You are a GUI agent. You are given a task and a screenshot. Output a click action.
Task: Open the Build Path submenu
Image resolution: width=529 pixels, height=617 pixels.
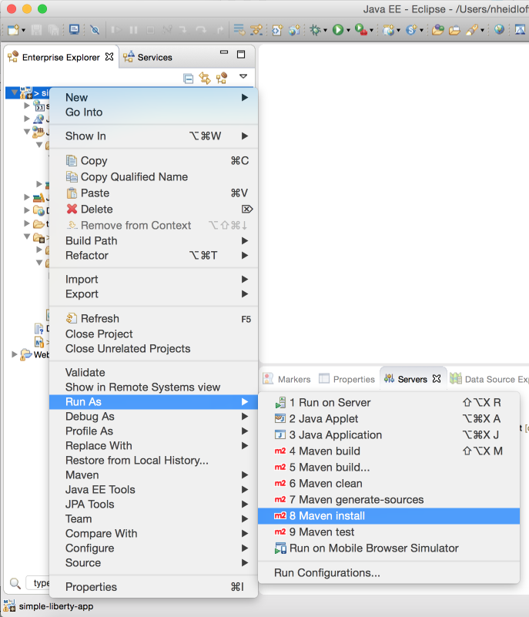[x=154, y=241]
